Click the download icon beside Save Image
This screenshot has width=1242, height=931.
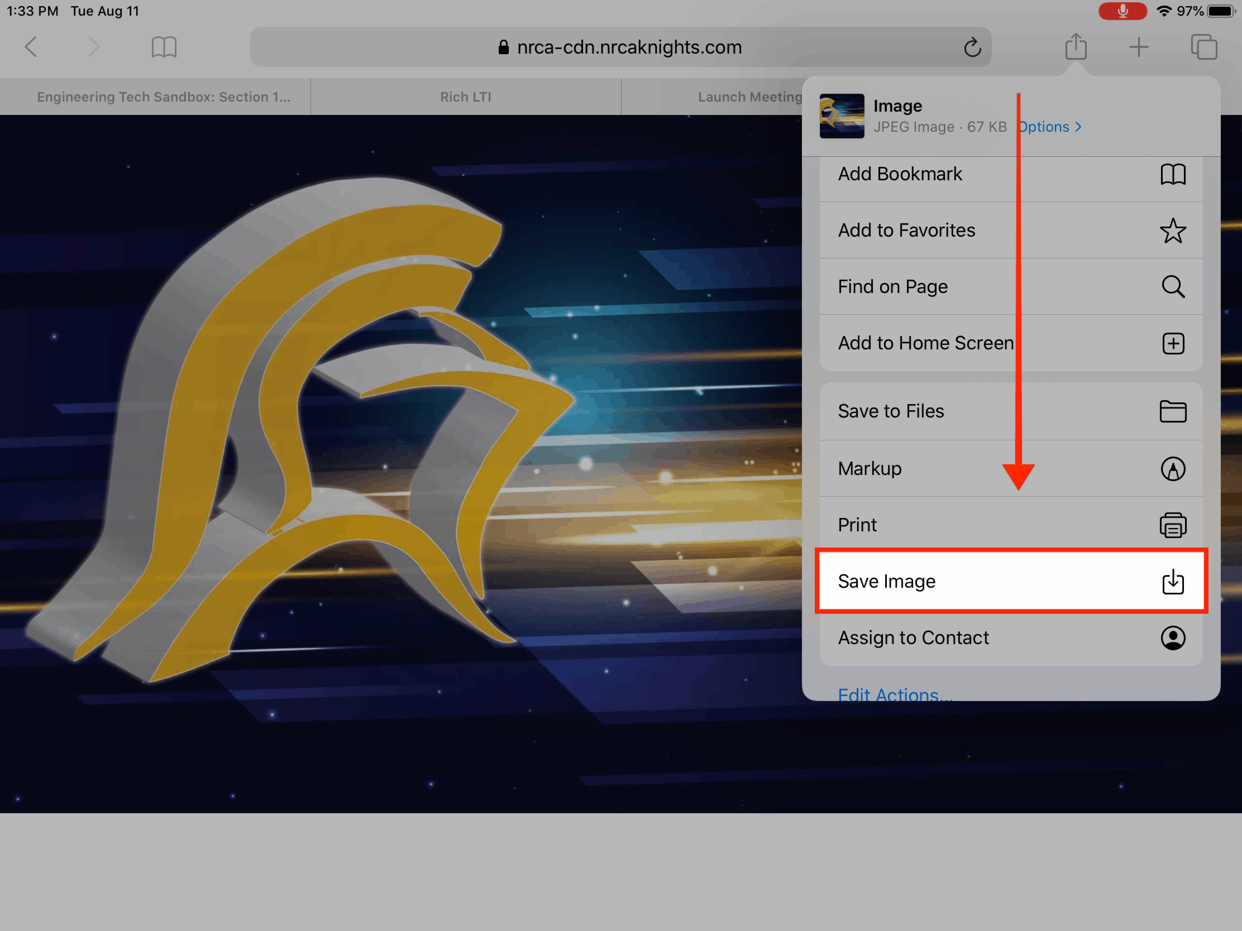(1173, 582)
